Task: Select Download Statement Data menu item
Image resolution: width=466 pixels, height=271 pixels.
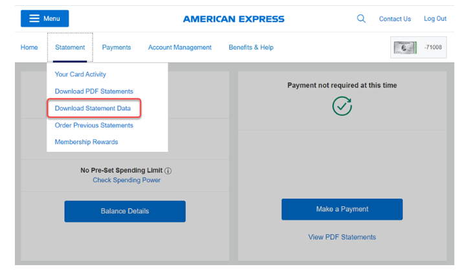Action: click(93, 108)
